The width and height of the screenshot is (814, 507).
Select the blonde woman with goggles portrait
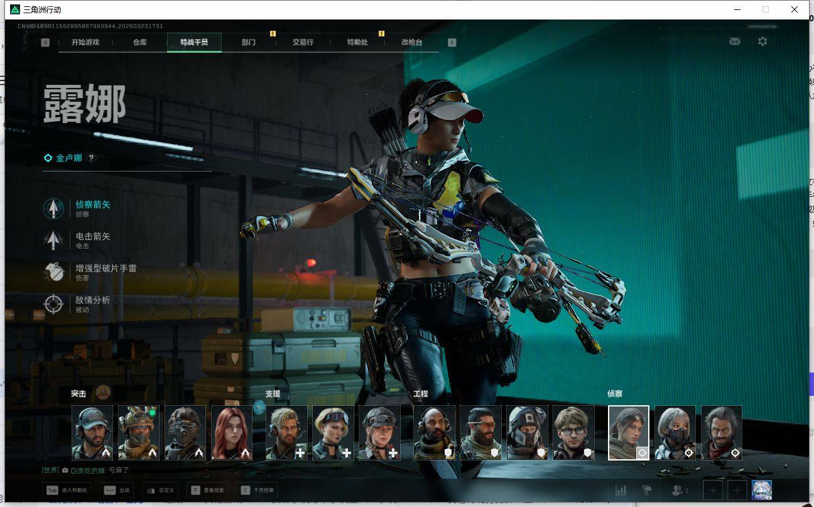click(x=334, y=433)
